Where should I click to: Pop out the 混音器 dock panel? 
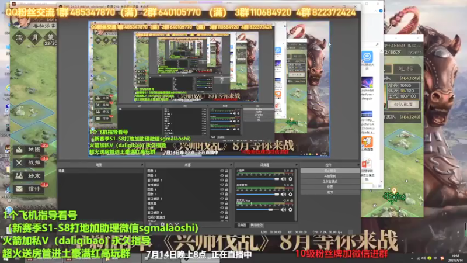pos(296,165)
